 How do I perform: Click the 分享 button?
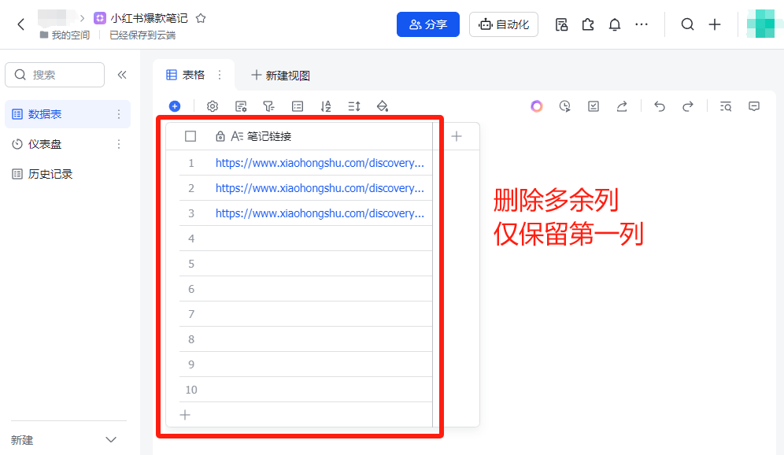(x=427, y=24)
